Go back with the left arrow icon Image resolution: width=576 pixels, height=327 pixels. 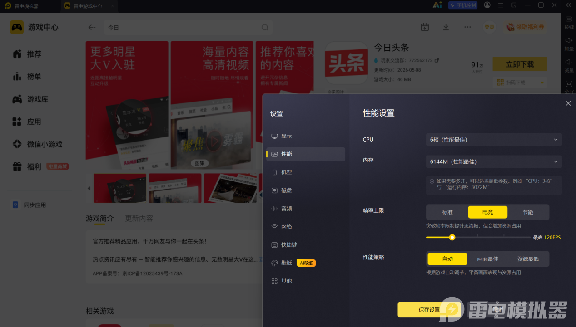92,27
